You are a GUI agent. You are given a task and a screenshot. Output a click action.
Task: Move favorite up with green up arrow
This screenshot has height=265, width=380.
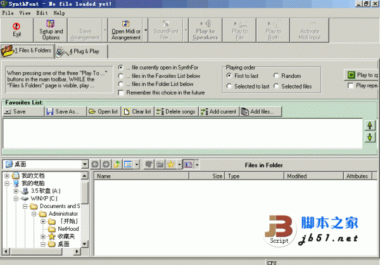pyautogui.click(x=370, y=125)
